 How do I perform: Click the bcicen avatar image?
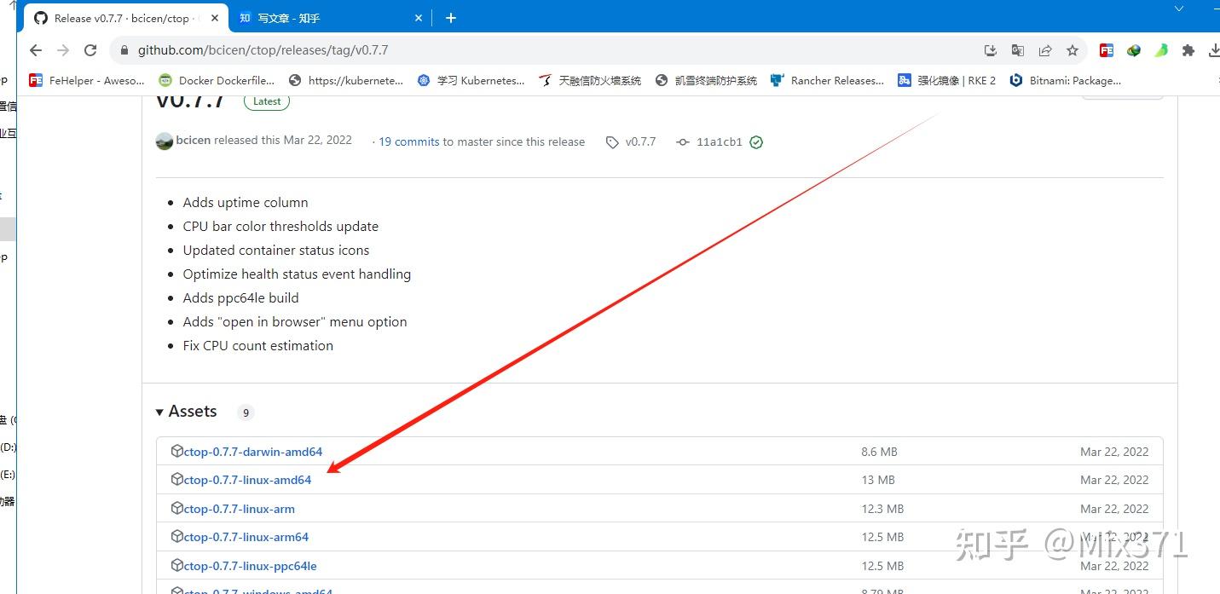165,141
